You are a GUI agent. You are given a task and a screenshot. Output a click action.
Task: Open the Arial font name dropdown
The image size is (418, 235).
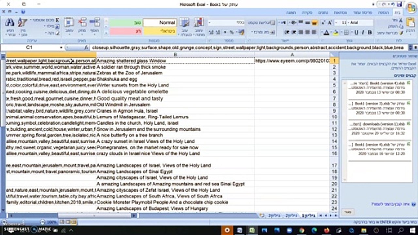(x=349, y=23)
